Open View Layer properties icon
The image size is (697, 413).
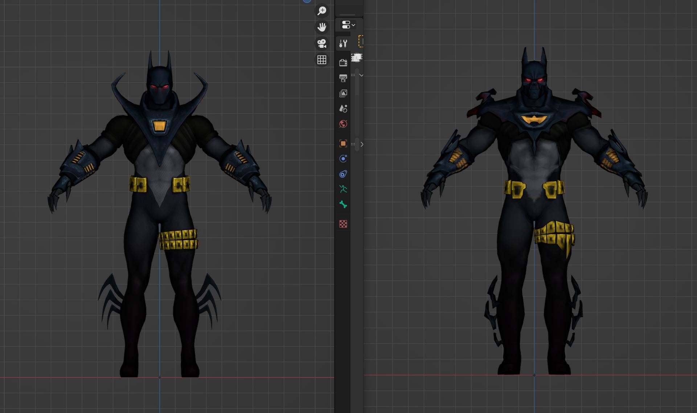[x=343, y=93]
